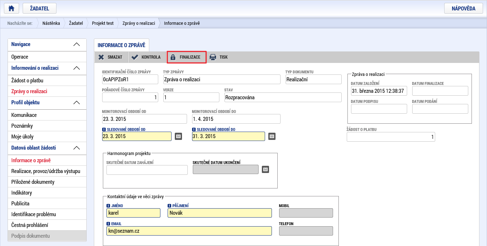This screenshot has width=487, height=246.
Task: Click the Datum založení field
Action: [379, 91]
